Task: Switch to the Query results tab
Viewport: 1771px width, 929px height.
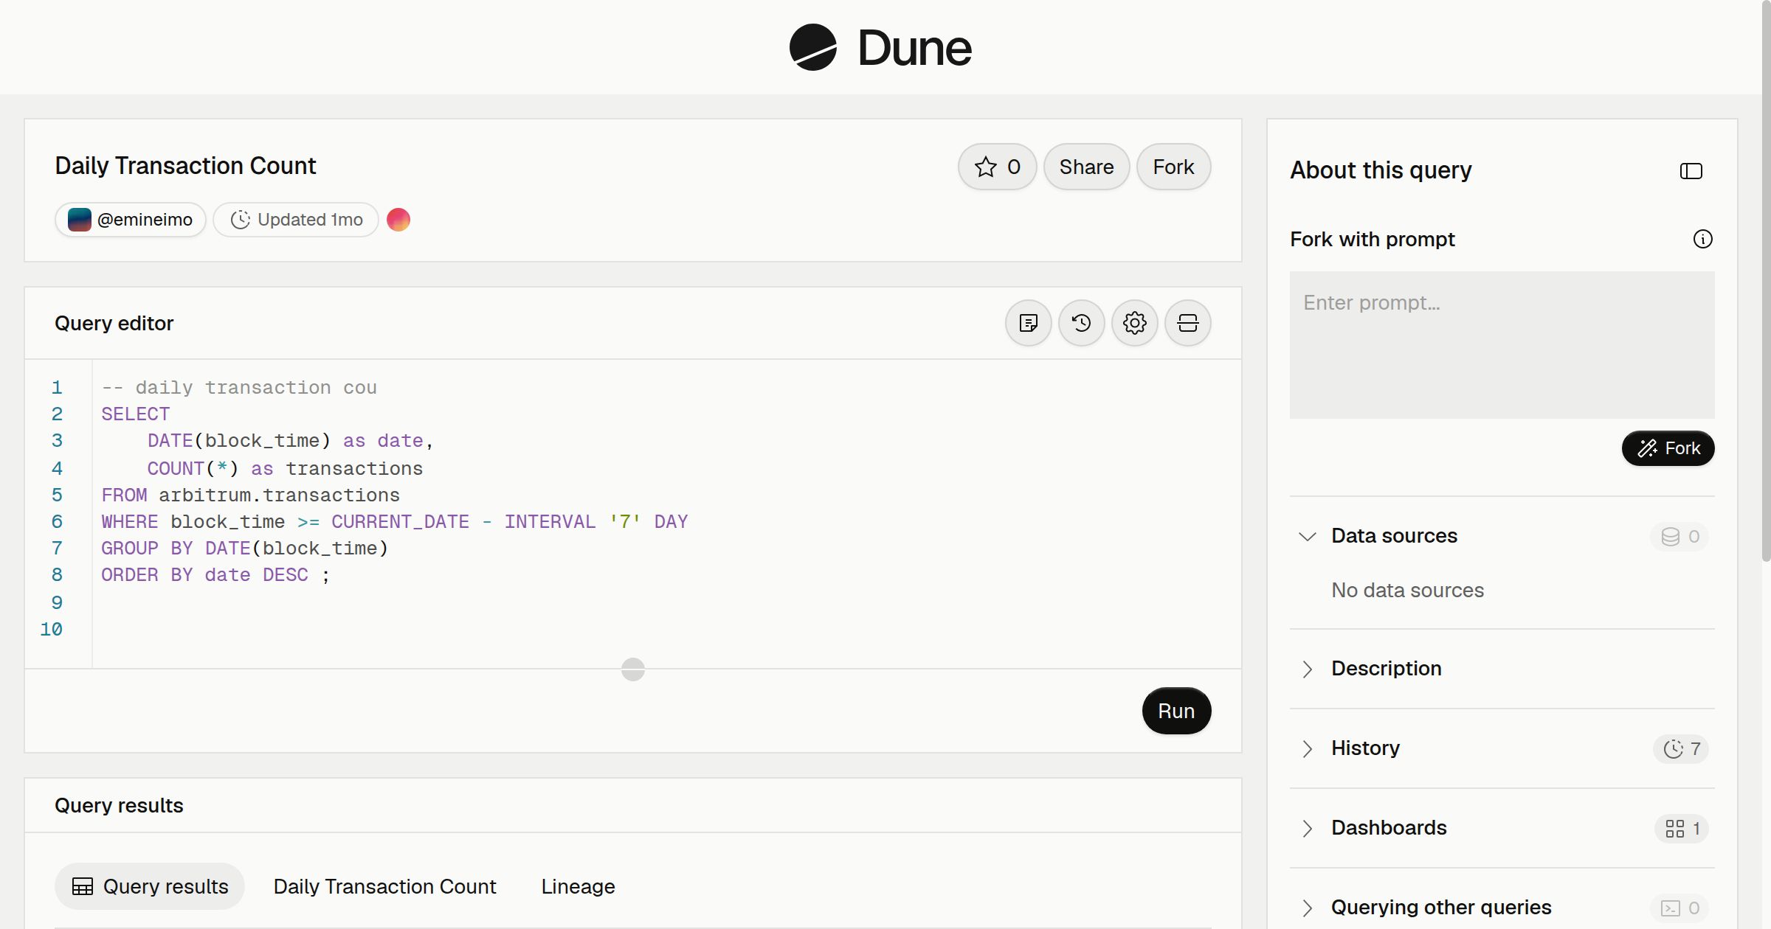Action: (150, 886)
